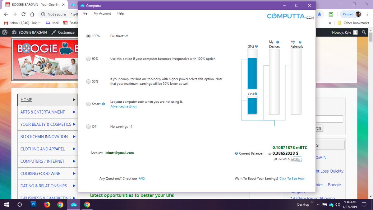This screenshot has width=373, height=210.
Task: Click Customize in WordPress admin bar
Action: tap(63, 32)
